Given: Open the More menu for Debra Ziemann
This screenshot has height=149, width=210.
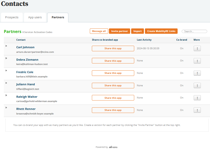Looking at the screenshot, I should [197, 61].
